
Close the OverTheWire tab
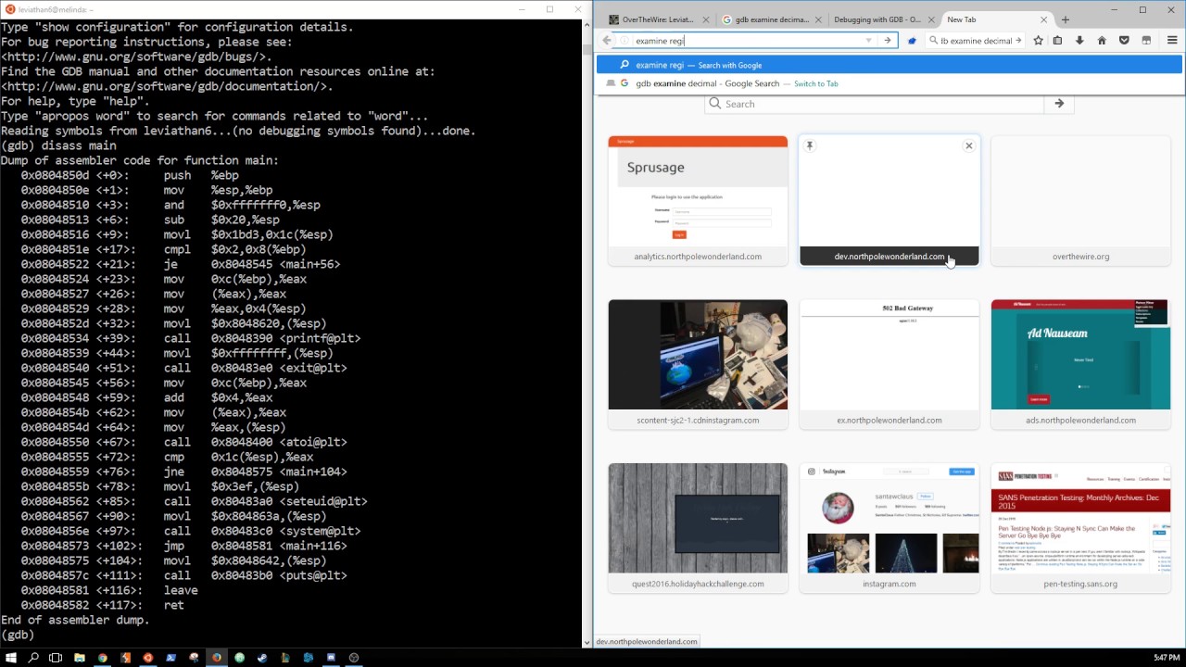click(707, 19)
